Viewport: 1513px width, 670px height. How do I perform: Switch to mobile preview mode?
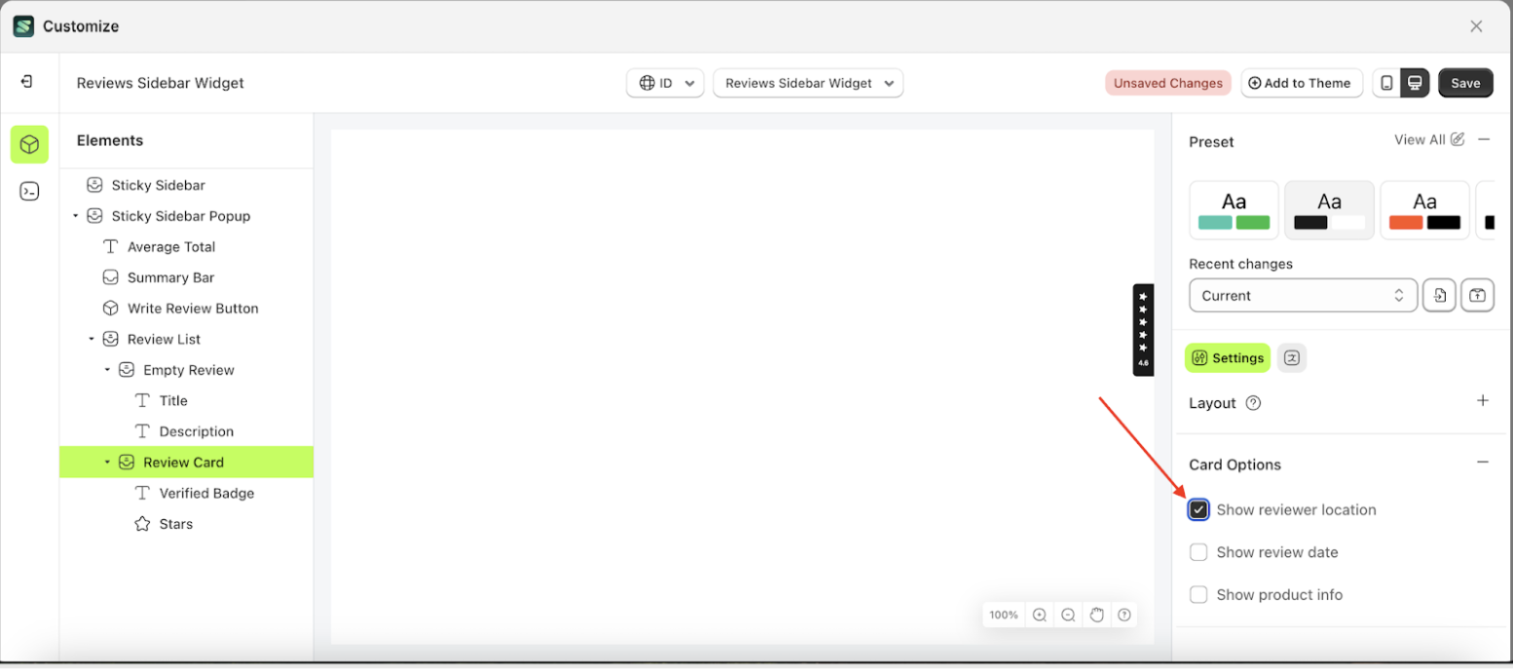pyautogui.click(x=1386, y=83)
